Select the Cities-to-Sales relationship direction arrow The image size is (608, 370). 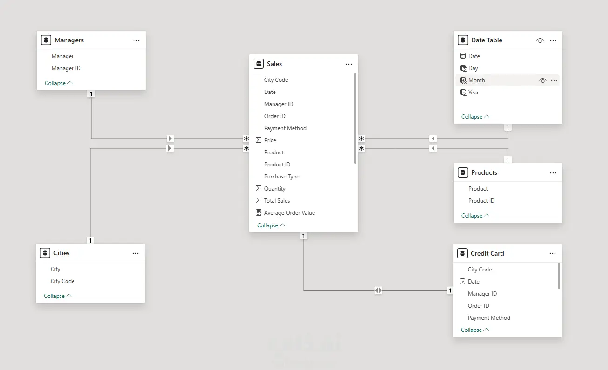(170, 148)
